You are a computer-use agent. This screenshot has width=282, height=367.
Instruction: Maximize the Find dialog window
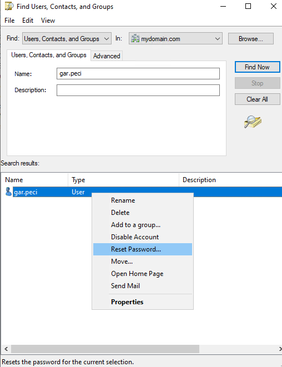[x=248, y=6]
